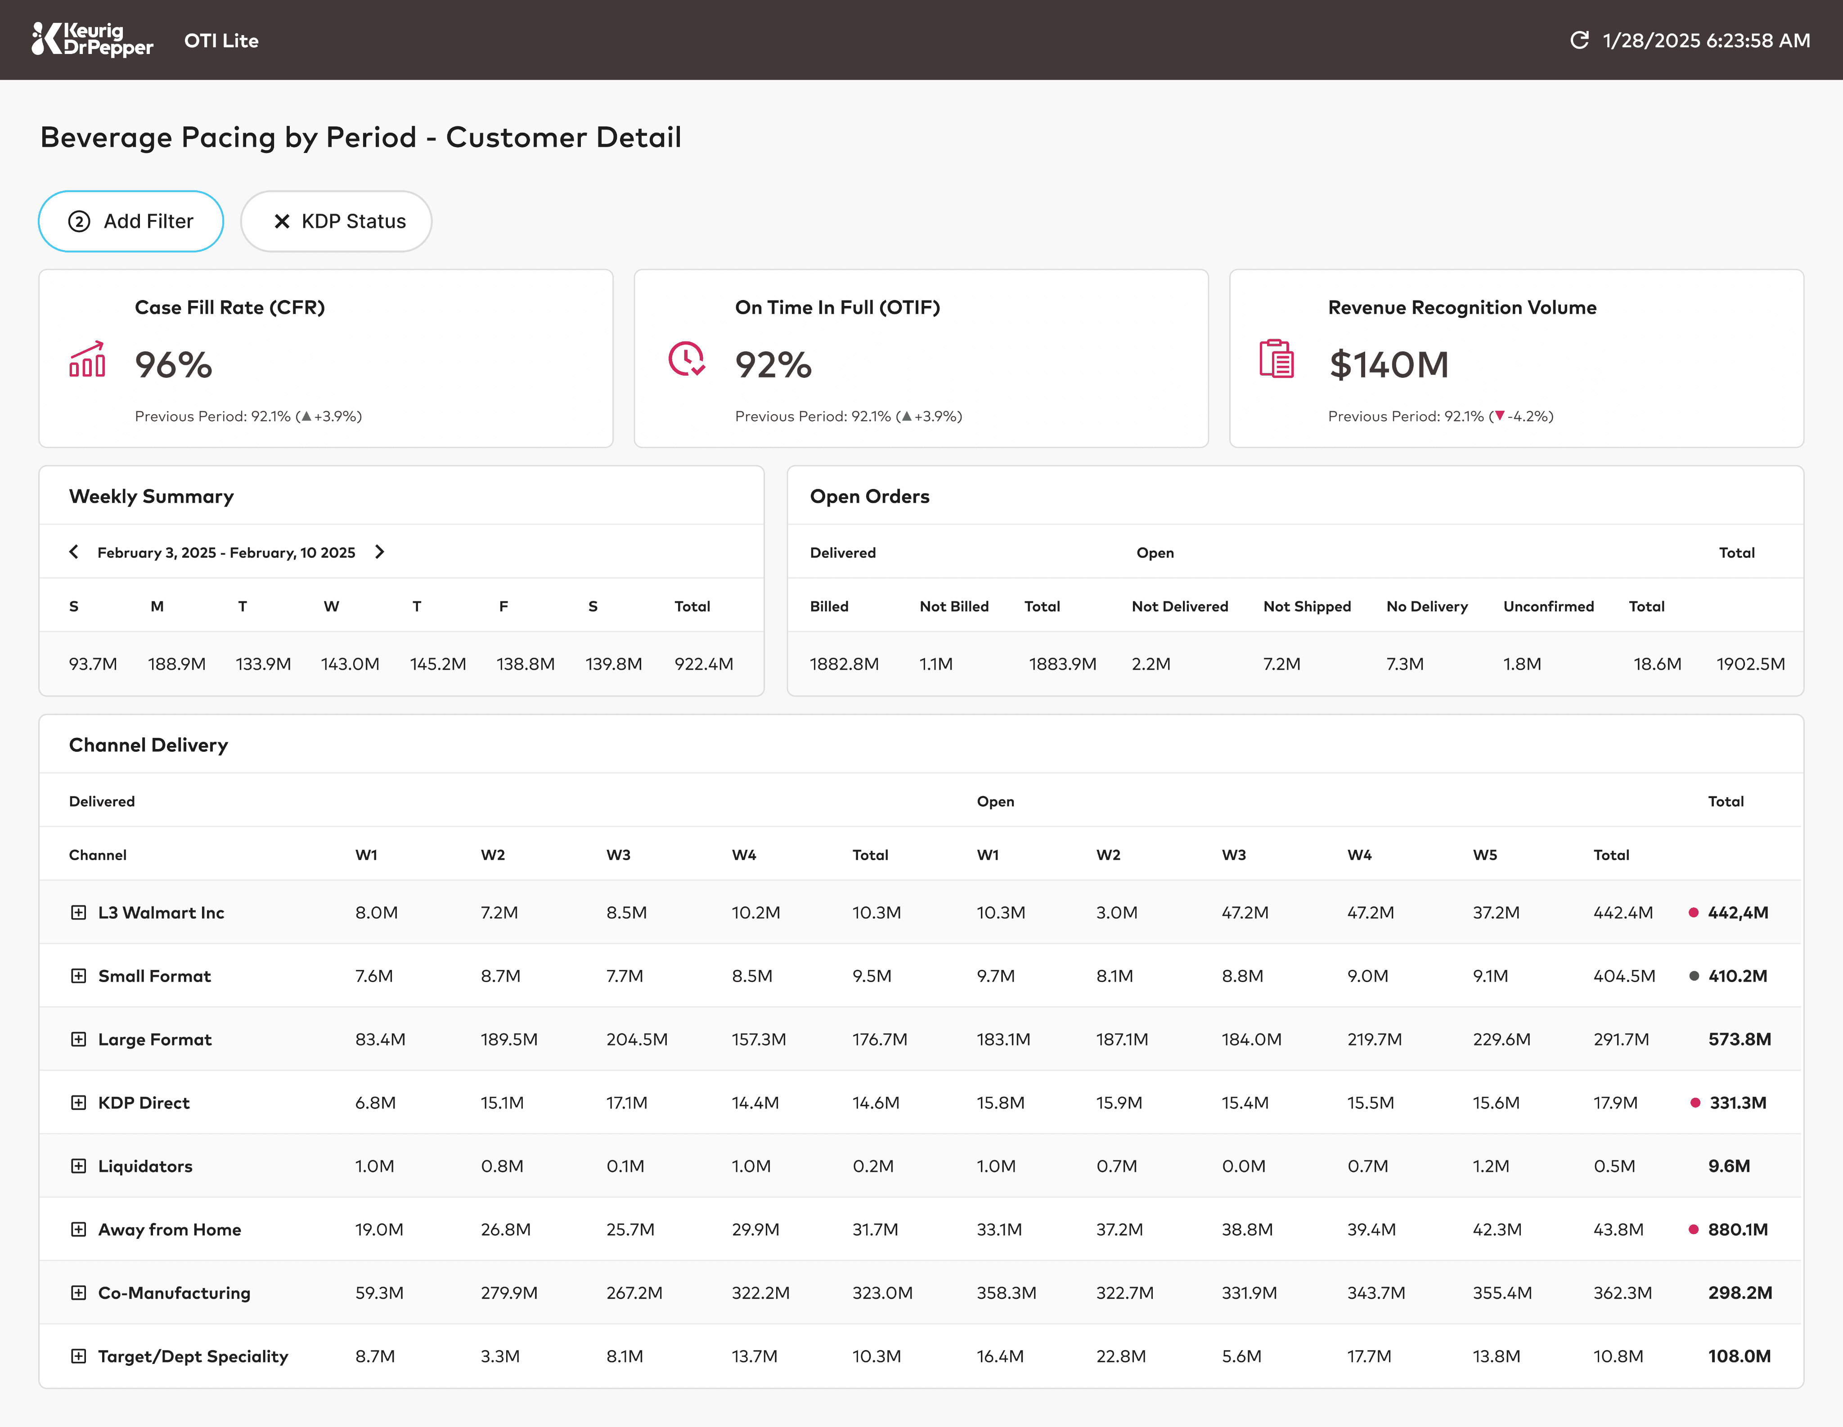Click the red status dot beside 331.3M
The width and height of the screenshot is (1843, 1427).
pos(1695,1102)
